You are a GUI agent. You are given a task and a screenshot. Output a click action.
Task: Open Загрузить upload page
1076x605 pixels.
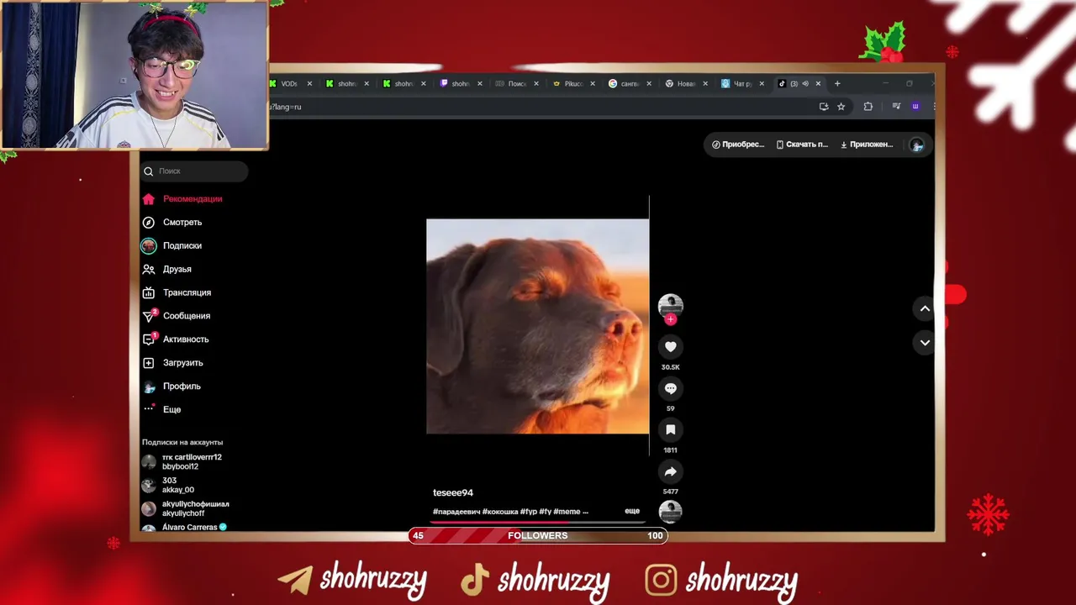pyautogui.click(x=173, y=363)
